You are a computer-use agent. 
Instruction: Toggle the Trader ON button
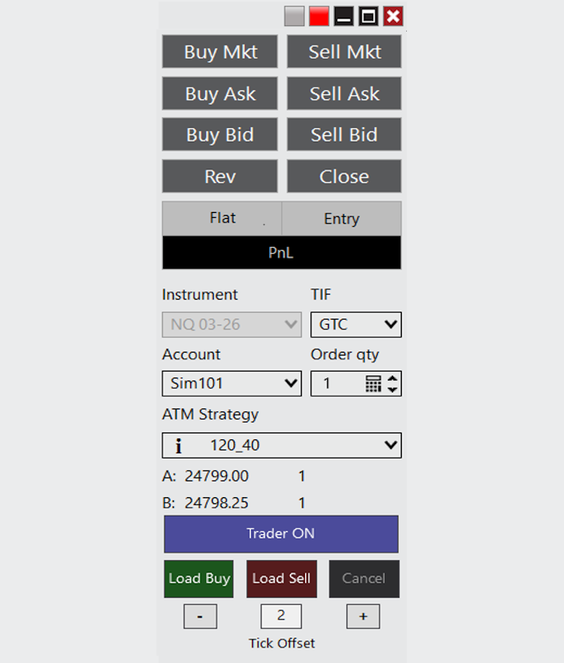click(281, 534)
